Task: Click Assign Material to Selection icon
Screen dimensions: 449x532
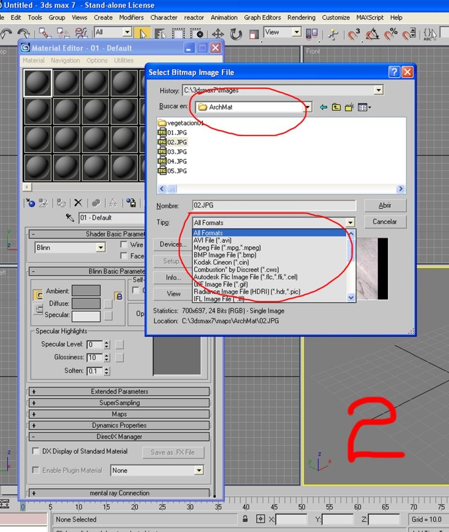Action: (61, 203)
